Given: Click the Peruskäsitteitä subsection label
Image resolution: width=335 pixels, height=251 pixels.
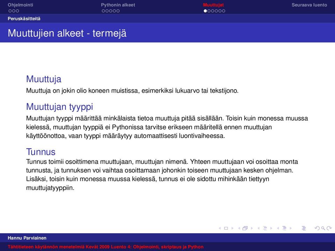Looking at the screenshot, I should 24,18.
